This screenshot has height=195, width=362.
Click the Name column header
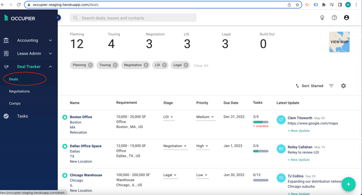point(75,103)
